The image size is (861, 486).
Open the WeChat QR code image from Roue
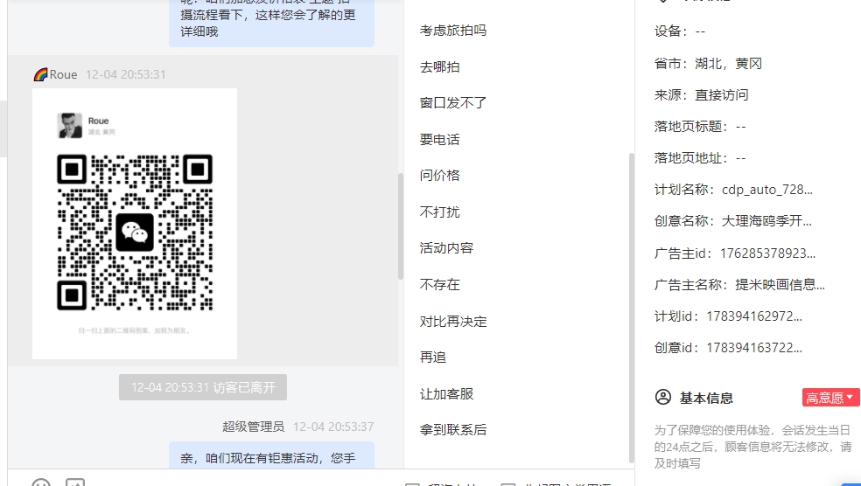(135, 224)
